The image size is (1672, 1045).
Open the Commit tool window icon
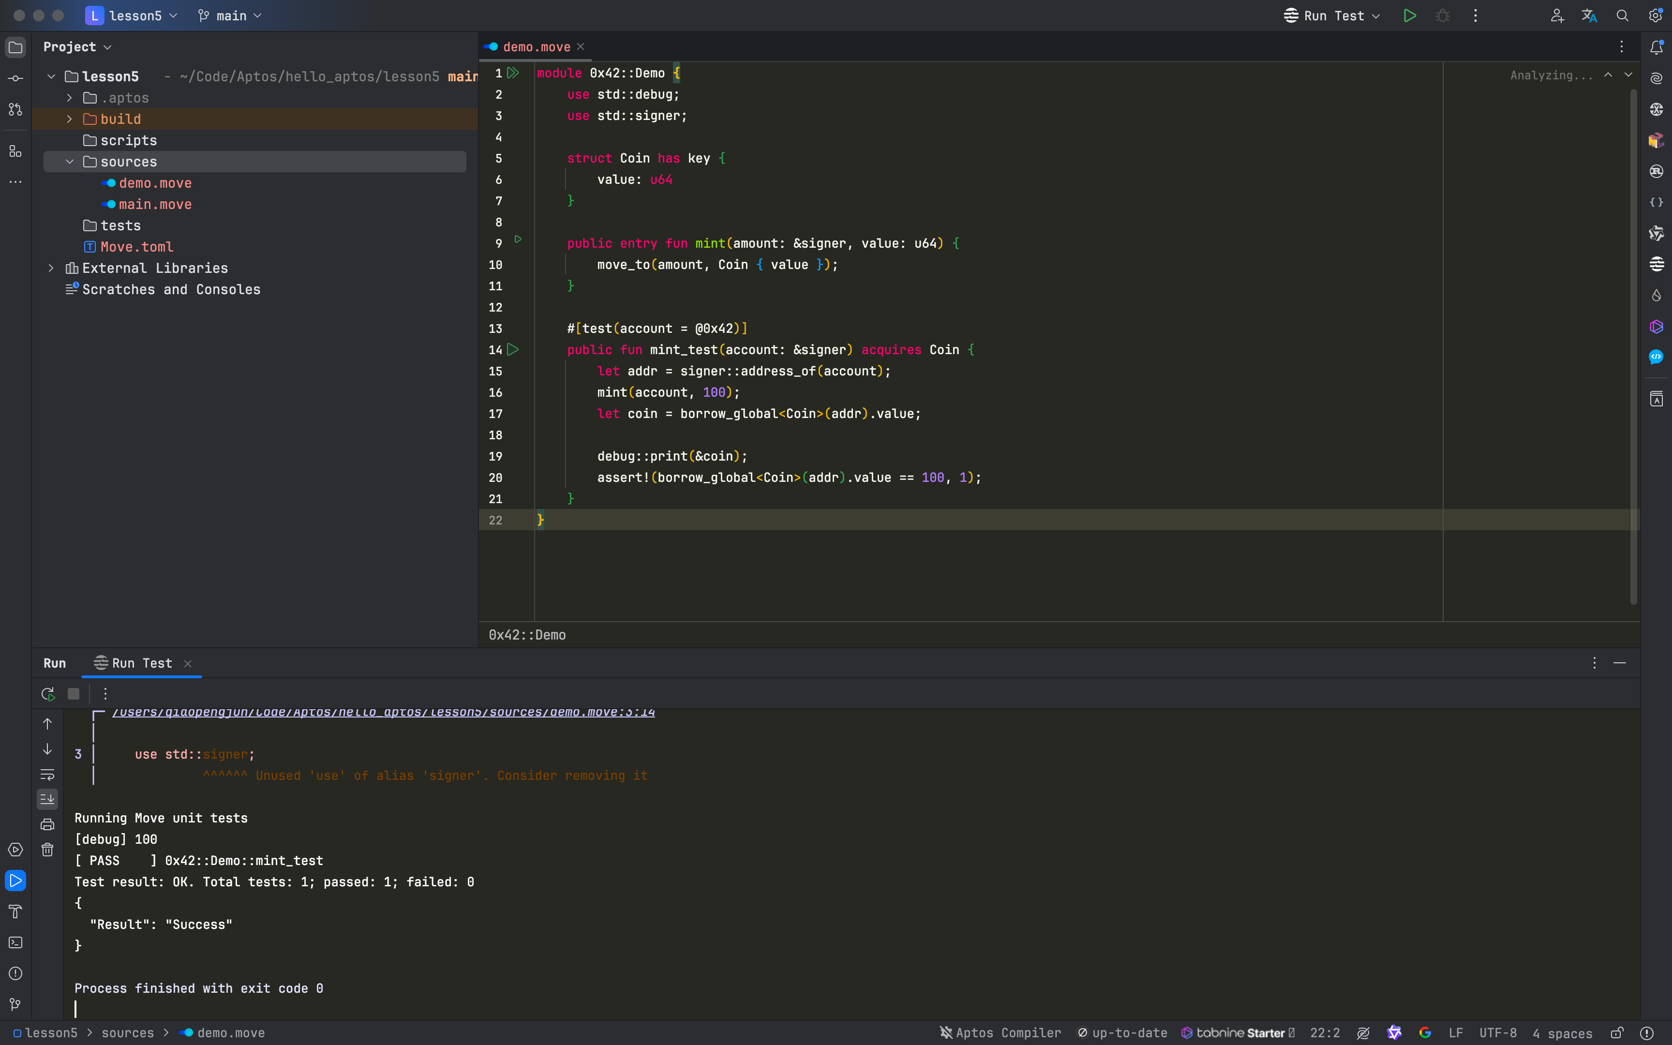coord(15,78)
